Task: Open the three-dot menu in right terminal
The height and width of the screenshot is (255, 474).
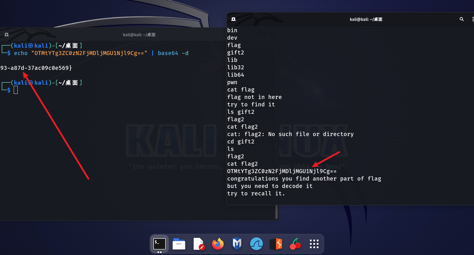Action: point(473,19)
